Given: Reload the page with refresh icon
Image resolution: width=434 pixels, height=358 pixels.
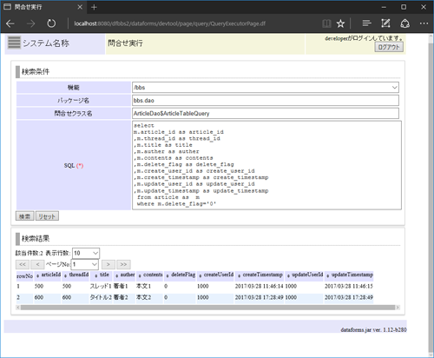Looking at the screenshot, I should [51, 23].
